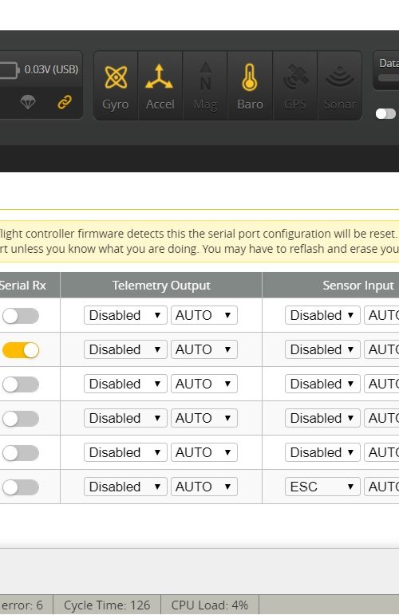
Task: Click the parachute failsafe indicator icon
Action: click(28, 102)
